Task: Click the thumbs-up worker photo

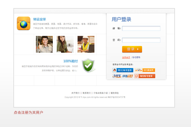Action: tap(44, 44)
